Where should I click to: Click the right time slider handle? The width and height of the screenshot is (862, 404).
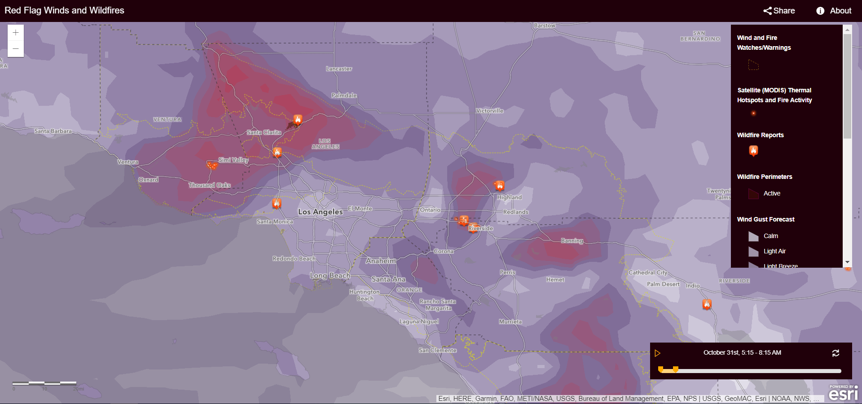(x=675, y=369)
